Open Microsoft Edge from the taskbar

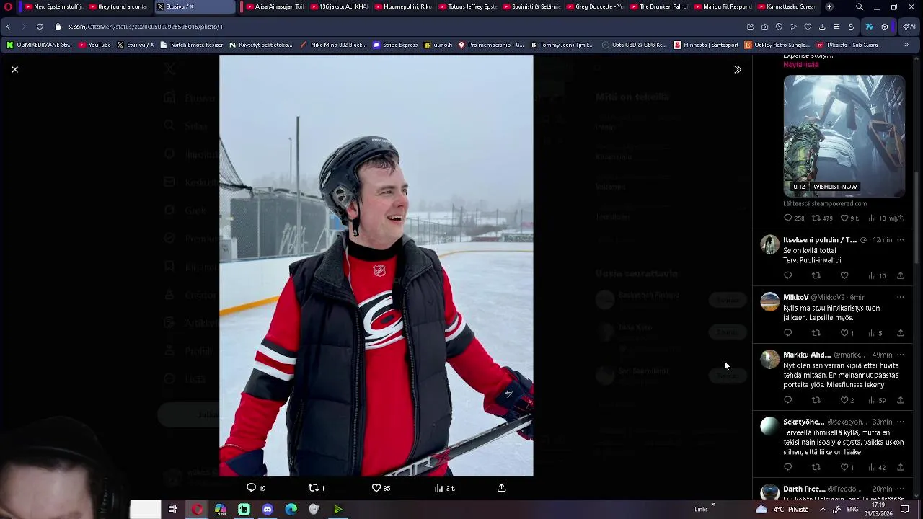pos(291,510)
